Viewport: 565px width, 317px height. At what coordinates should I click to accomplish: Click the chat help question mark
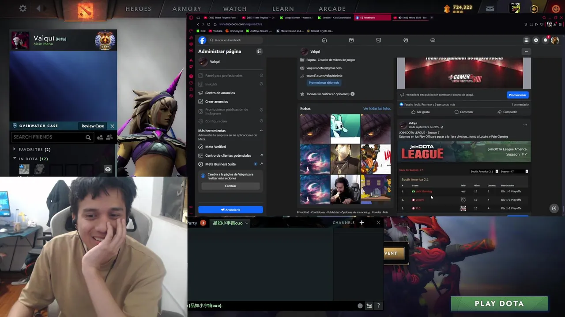click(x=378, y=306)
